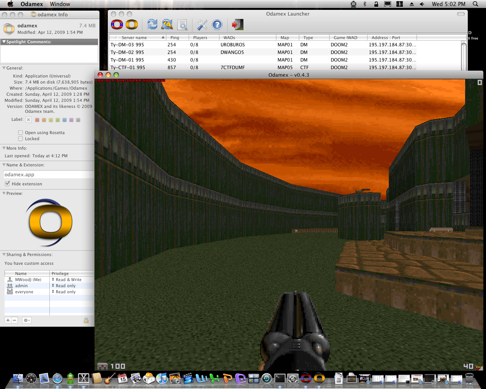Open the privilege dropdown for admin
The height and width of the screenshot is (389, 486).
(x=65, y=286)
